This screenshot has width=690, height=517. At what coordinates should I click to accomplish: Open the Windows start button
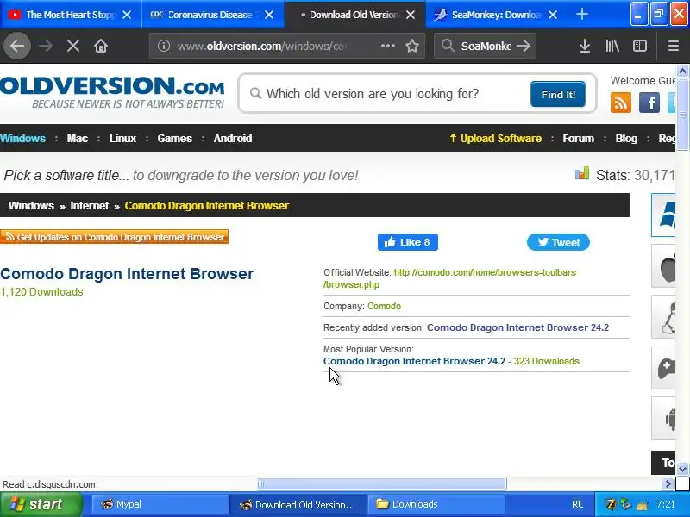(x=41, y=504)
